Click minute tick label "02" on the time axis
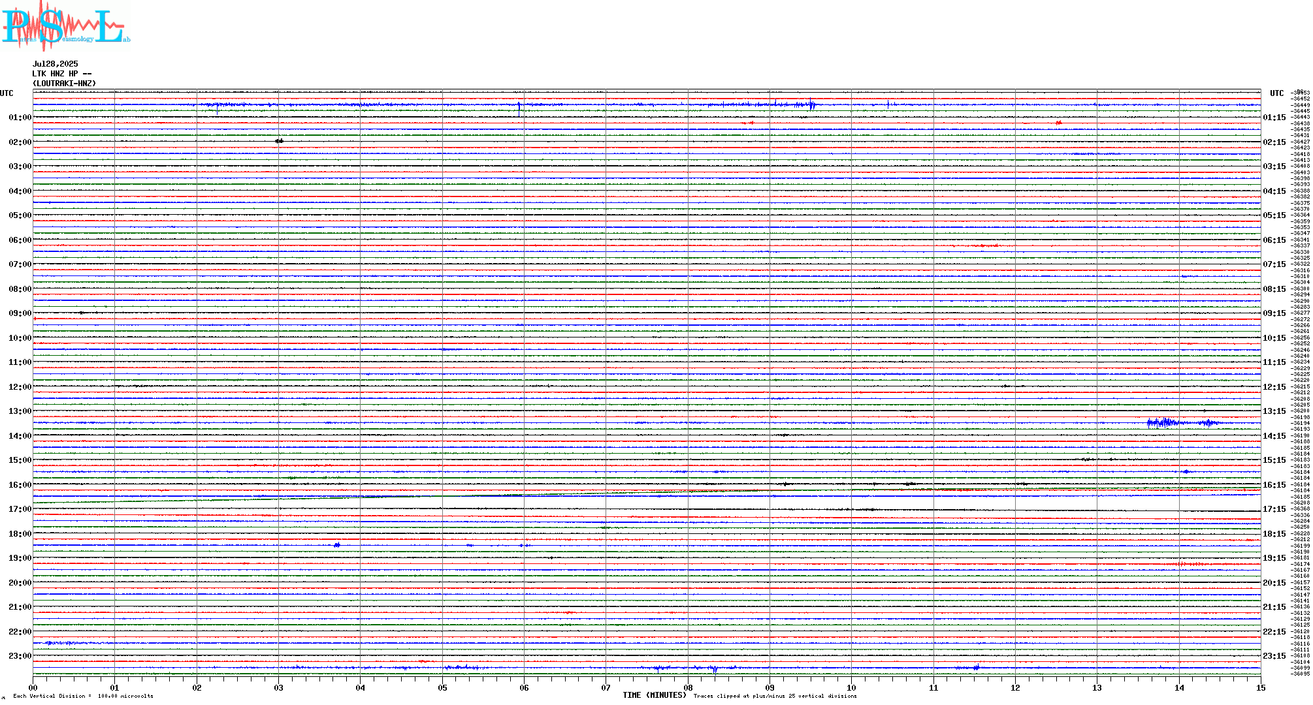 click(x=197, y=687)
